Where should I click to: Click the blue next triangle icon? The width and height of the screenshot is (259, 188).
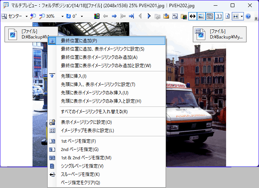coord(149,16)
